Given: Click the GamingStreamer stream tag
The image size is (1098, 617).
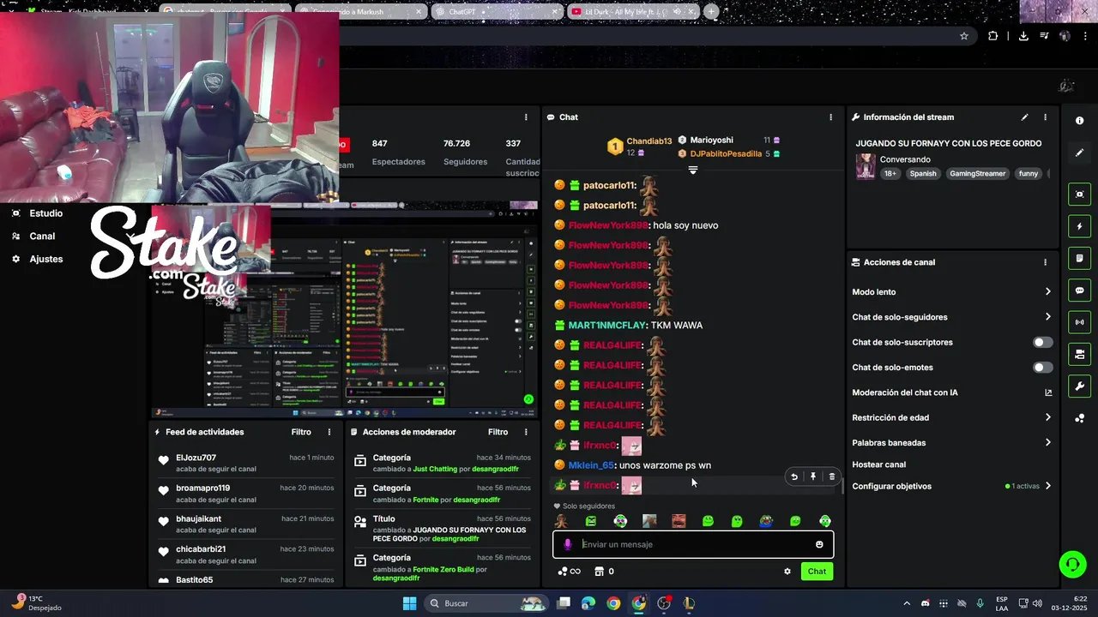Looking at the screenshot, I should point(977,174).
